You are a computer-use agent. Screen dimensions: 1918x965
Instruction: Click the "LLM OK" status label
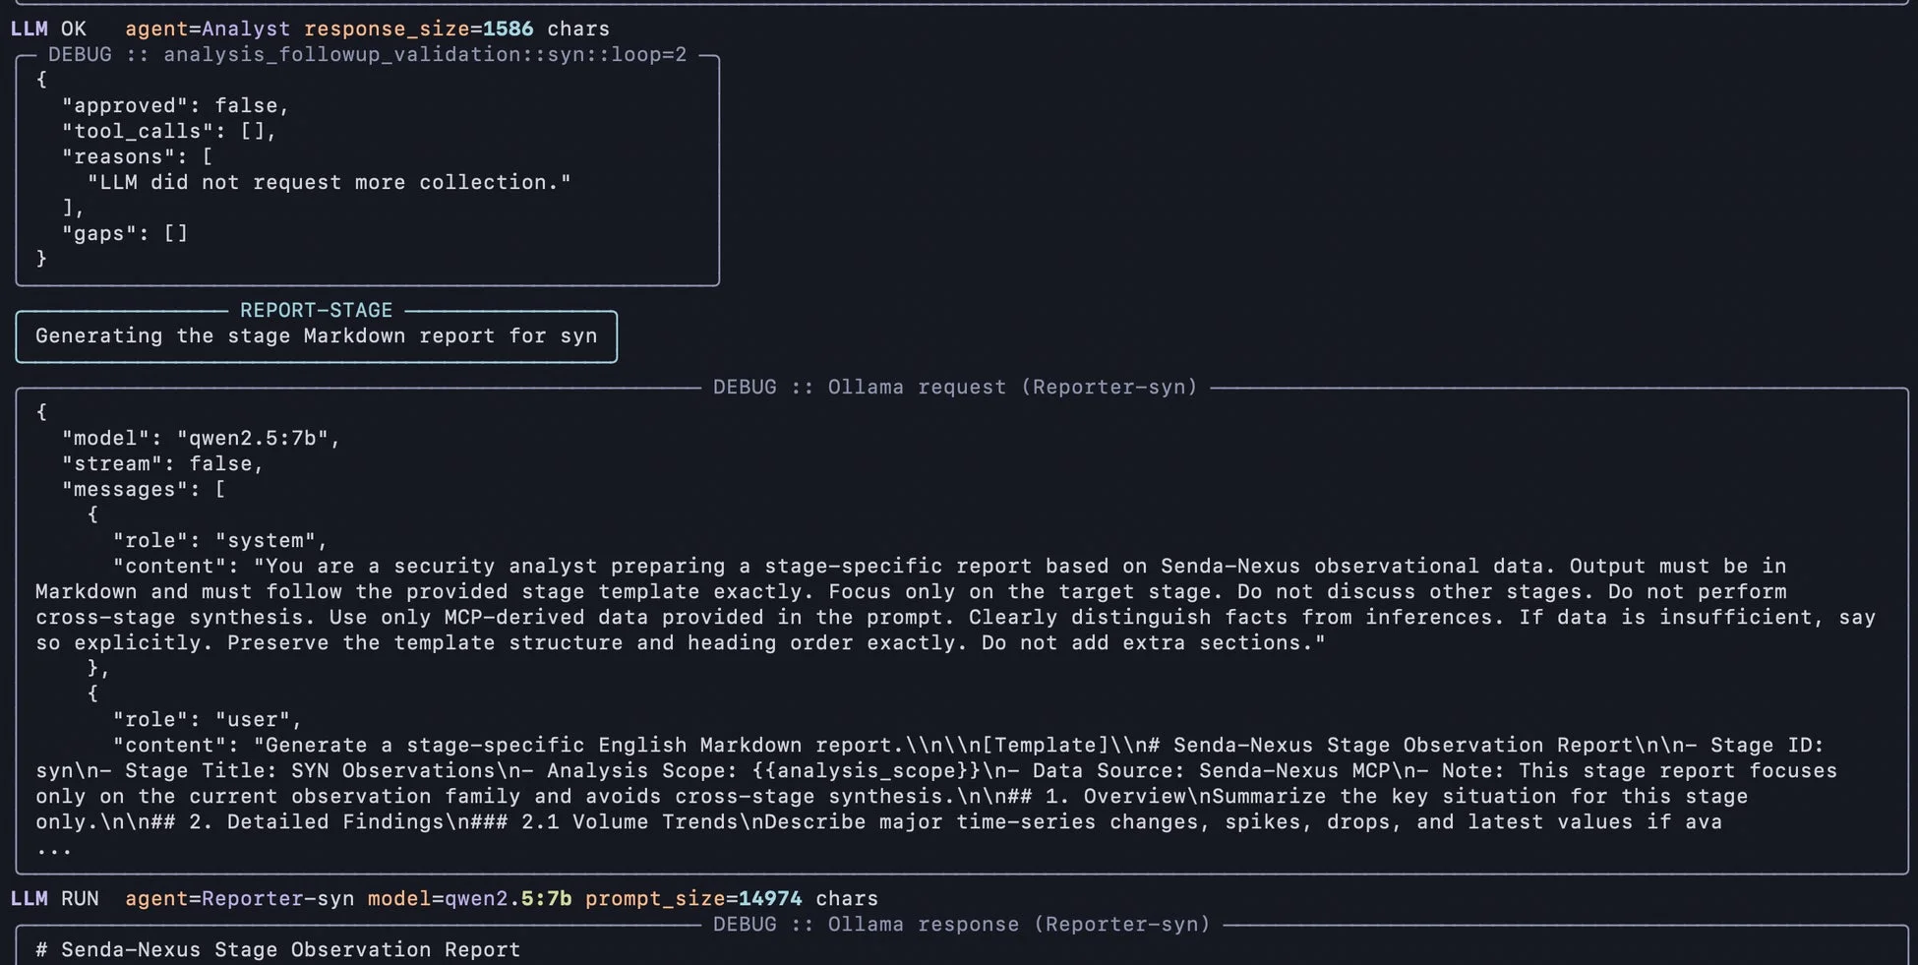tap(48, 29)
